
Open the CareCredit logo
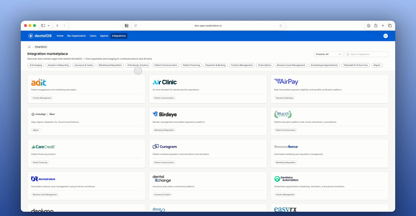[43, 147]
